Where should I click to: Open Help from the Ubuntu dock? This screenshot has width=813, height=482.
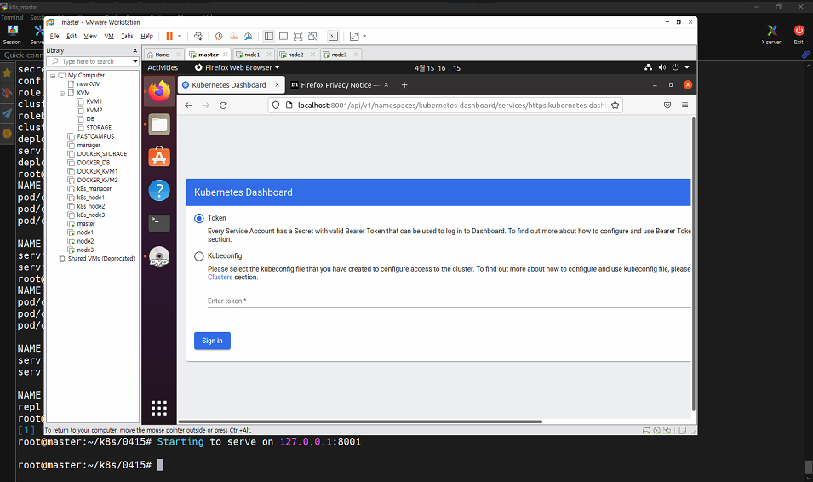point(159,191)
